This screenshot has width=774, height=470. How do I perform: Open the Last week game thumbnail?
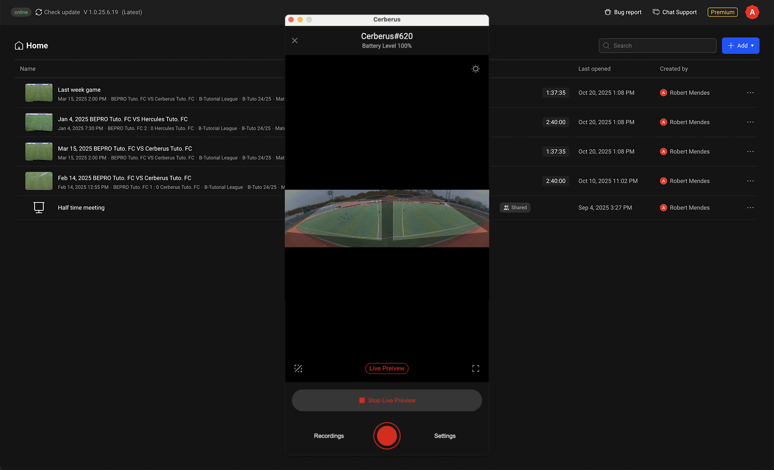tap(39, 93)
